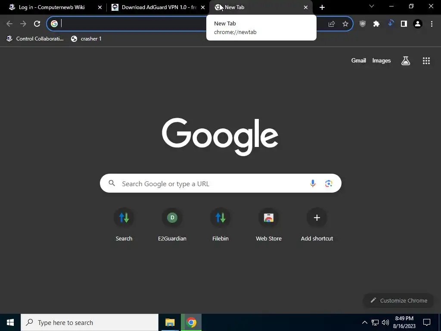The width and height of the screenshot is (441, 331).
Task: Open the volume speaker tray icon
Action: (385, 322)
